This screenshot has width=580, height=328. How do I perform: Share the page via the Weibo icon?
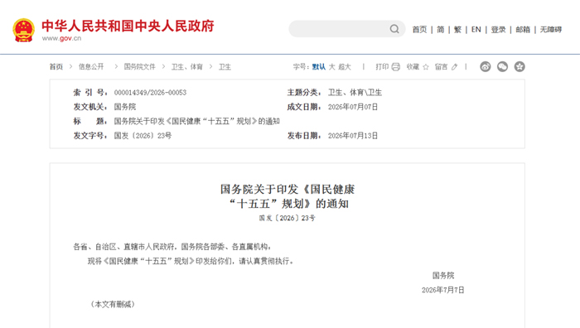point(486,66)
